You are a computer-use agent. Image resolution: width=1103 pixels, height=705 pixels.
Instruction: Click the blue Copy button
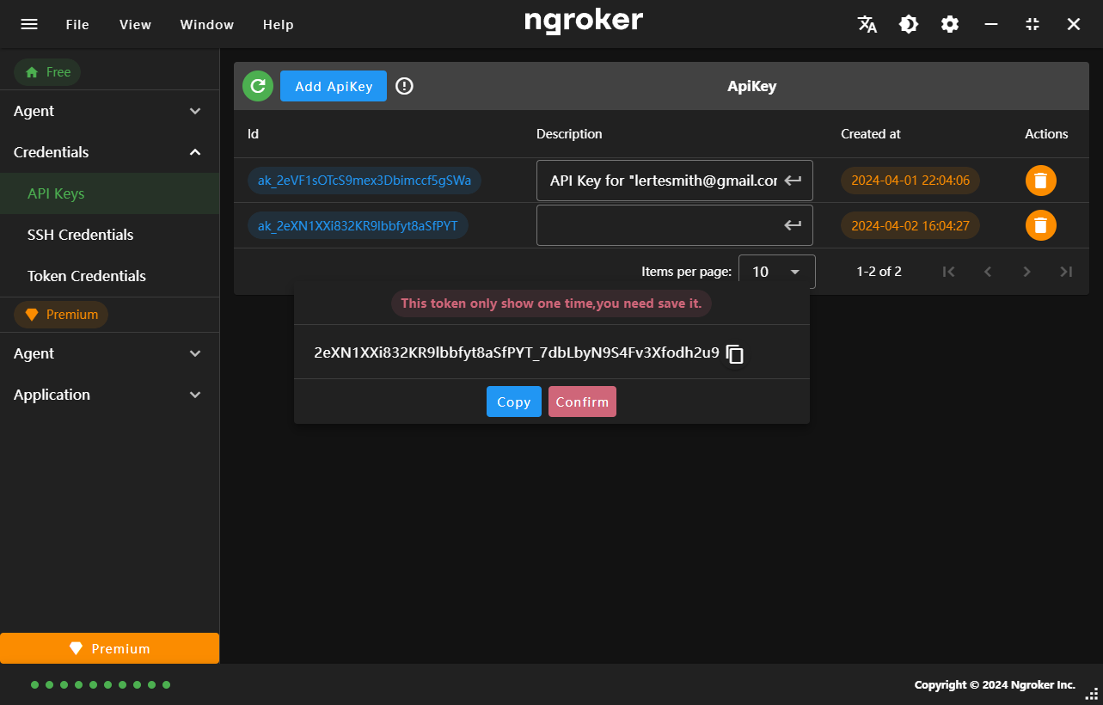pos(514,402)
